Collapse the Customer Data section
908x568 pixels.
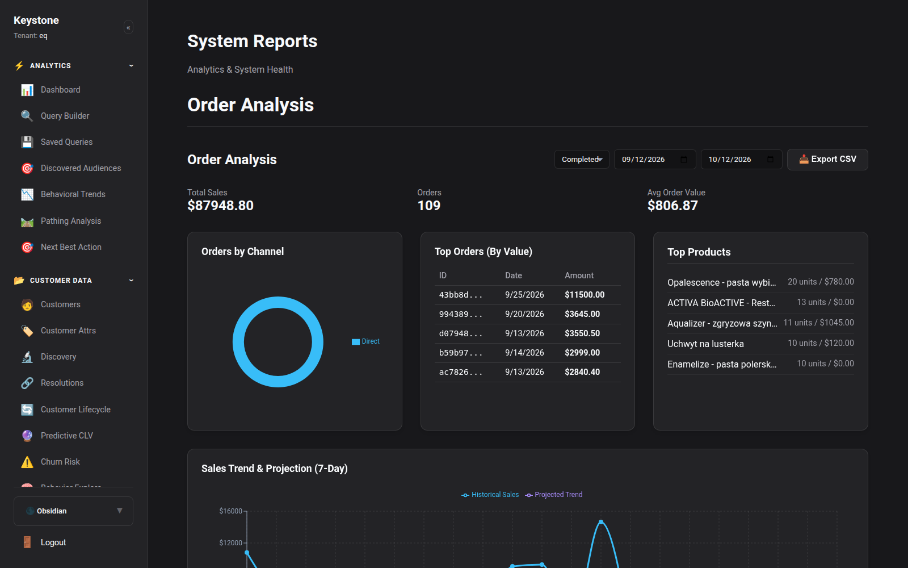pos(131,280)
